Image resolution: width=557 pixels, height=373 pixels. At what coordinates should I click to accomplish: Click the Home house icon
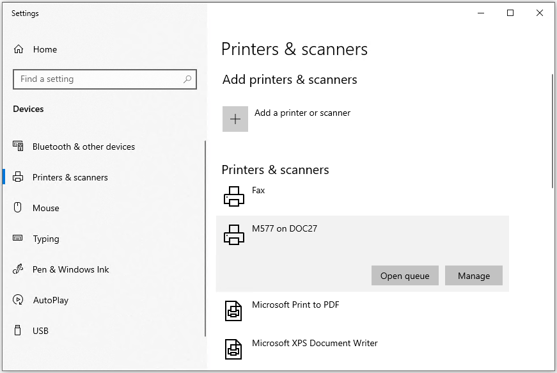[x=19, y=49]
